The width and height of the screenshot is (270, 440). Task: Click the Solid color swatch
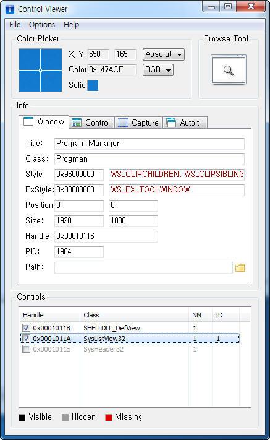tap(93, 85)
